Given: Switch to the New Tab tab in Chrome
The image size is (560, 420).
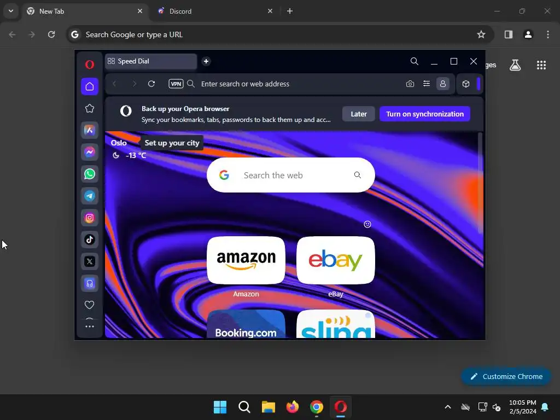Looking at the screenshot, I should [x=85, y=11].
